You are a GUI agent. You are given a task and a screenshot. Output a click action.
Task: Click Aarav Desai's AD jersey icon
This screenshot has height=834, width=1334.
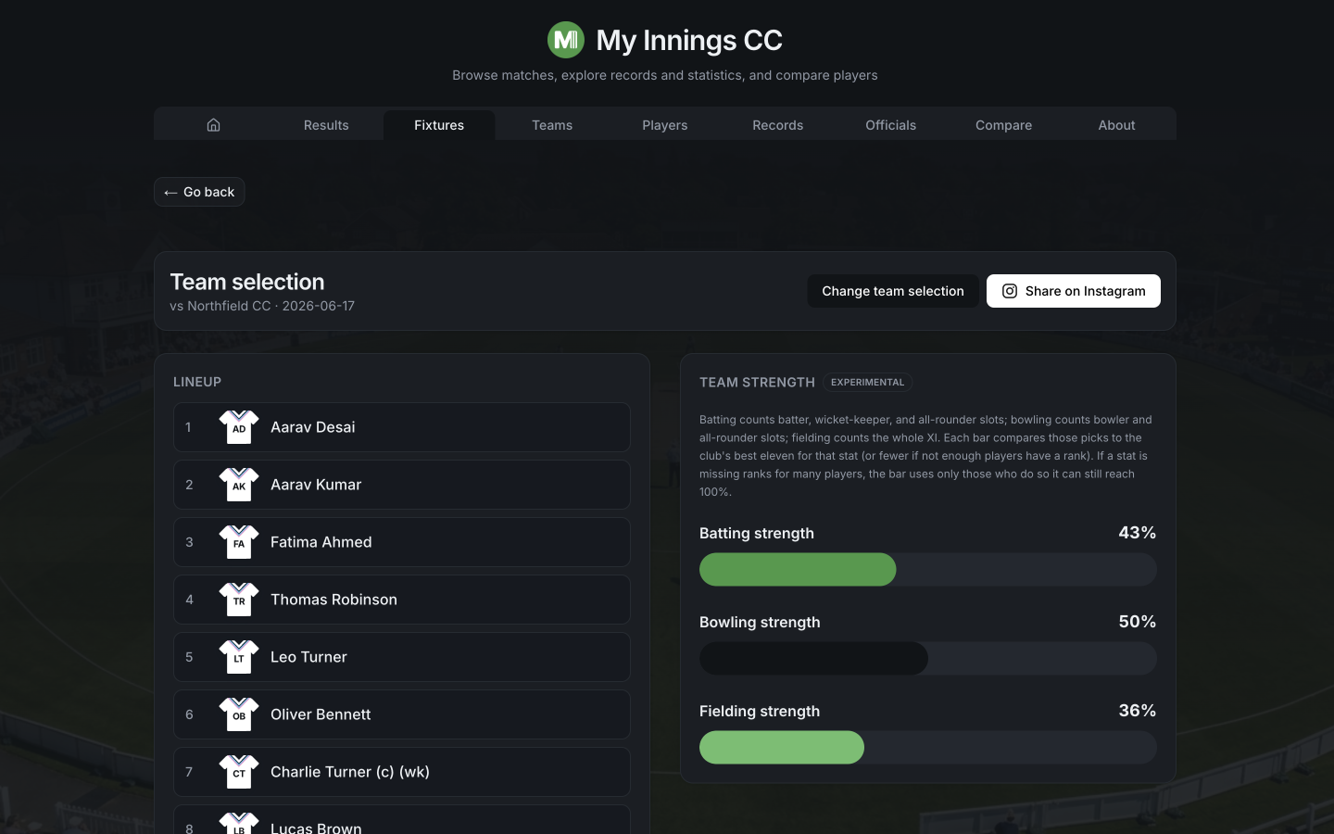tap(239, 427)
